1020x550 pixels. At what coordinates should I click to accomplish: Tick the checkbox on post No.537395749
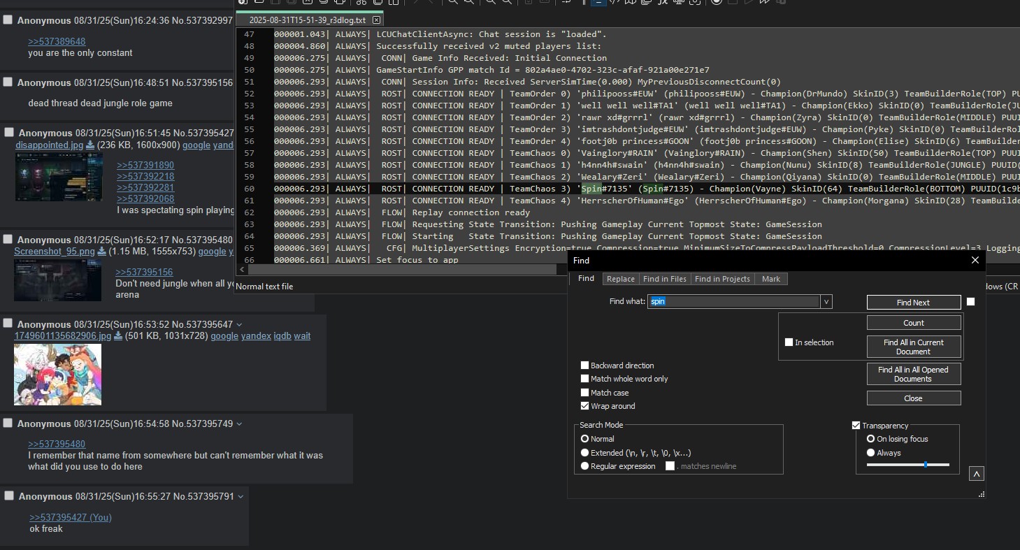[x=8, y=423]
